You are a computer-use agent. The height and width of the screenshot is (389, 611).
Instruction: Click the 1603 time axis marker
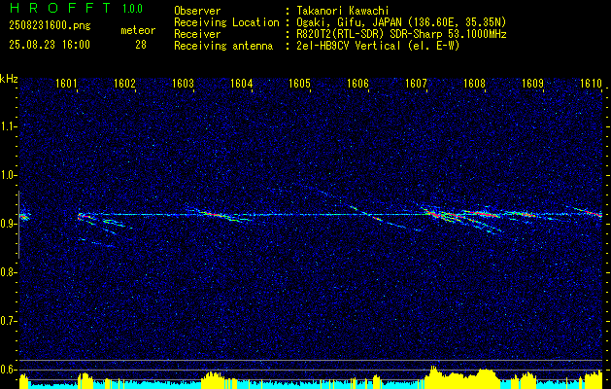click(183, 83)
